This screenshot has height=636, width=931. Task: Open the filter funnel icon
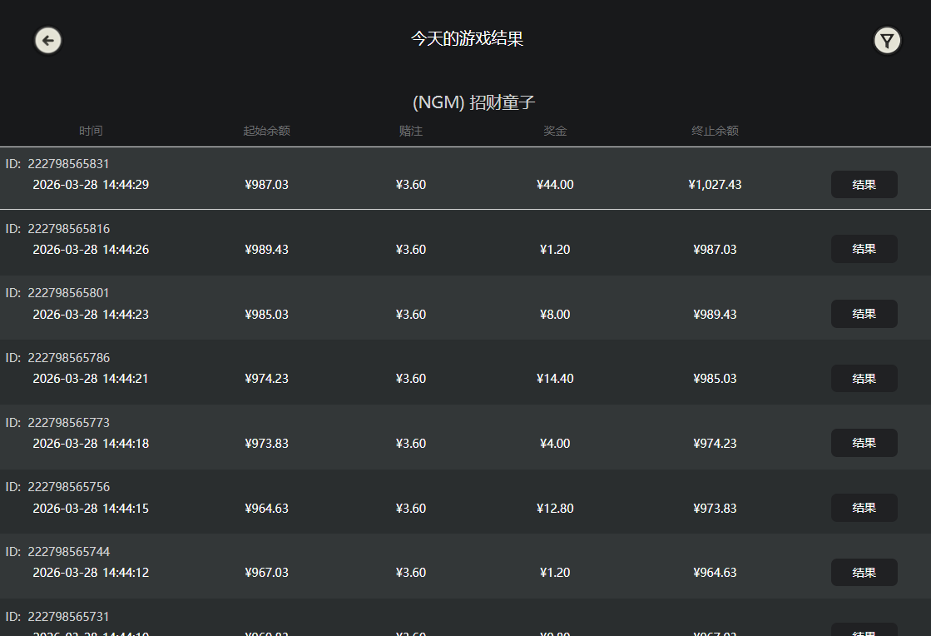tap(887, 40)
